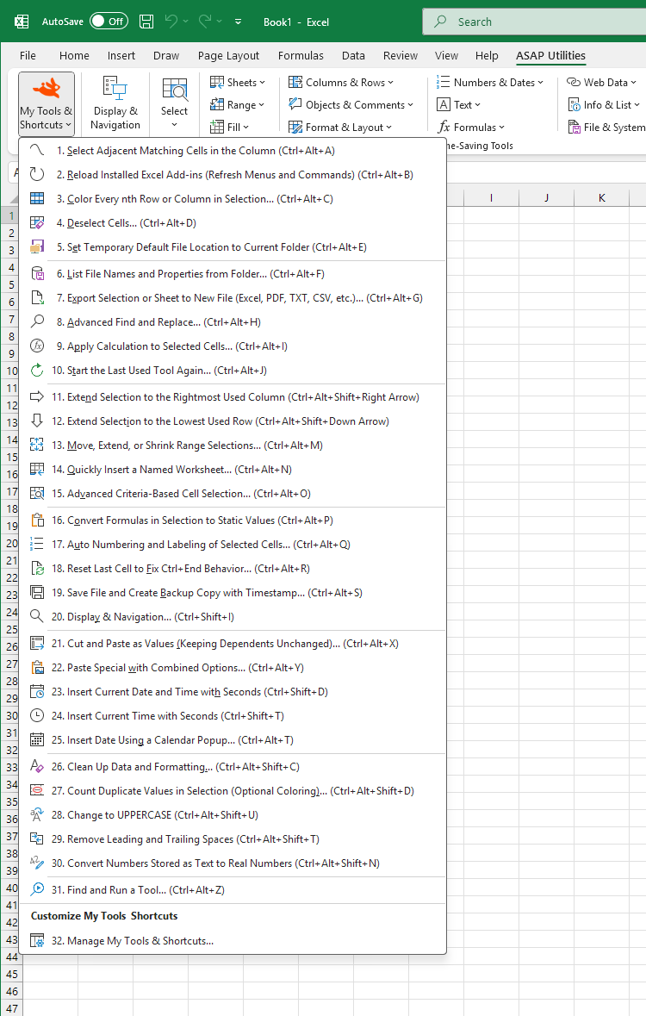646x1016 pixels.
Task: Click the Select Adjacent Matching Cells icon
Action: click(x=37, y=150)
